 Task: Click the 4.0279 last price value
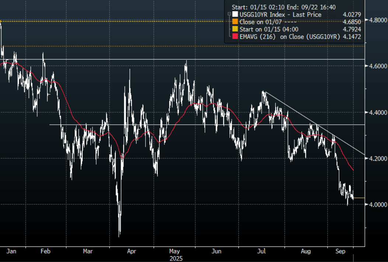[x=352, y=15]
